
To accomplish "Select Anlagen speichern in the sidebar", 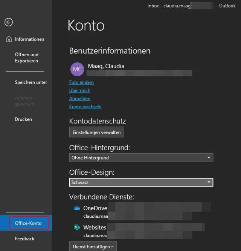I will coord(25,100).
